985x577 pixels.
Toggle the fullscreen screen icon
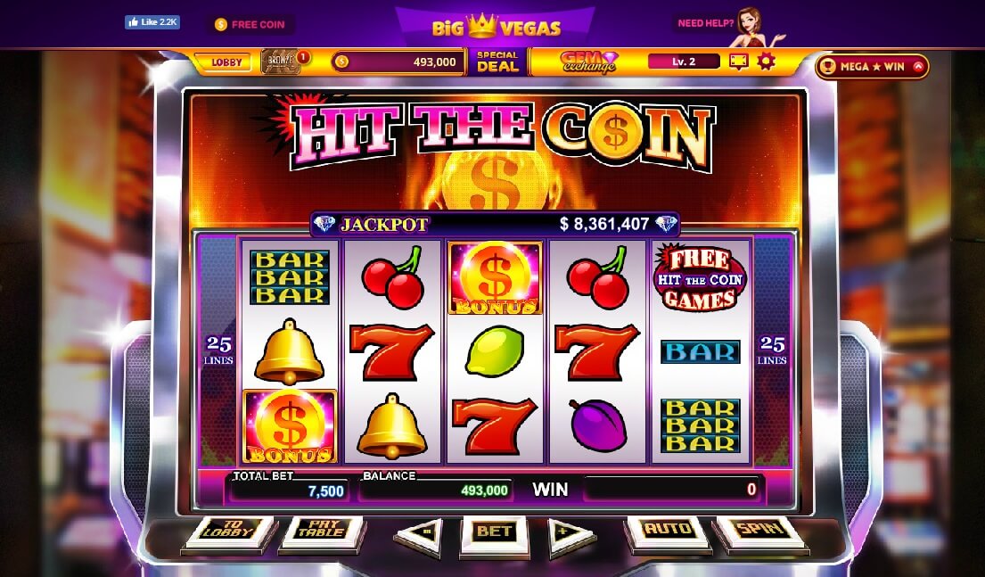pyautogui.click(x=739, y=61)
